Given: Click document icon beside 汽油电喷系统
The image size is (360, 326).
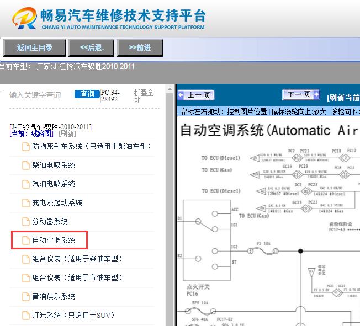Looking at the screenshot, I should [26, 184].
